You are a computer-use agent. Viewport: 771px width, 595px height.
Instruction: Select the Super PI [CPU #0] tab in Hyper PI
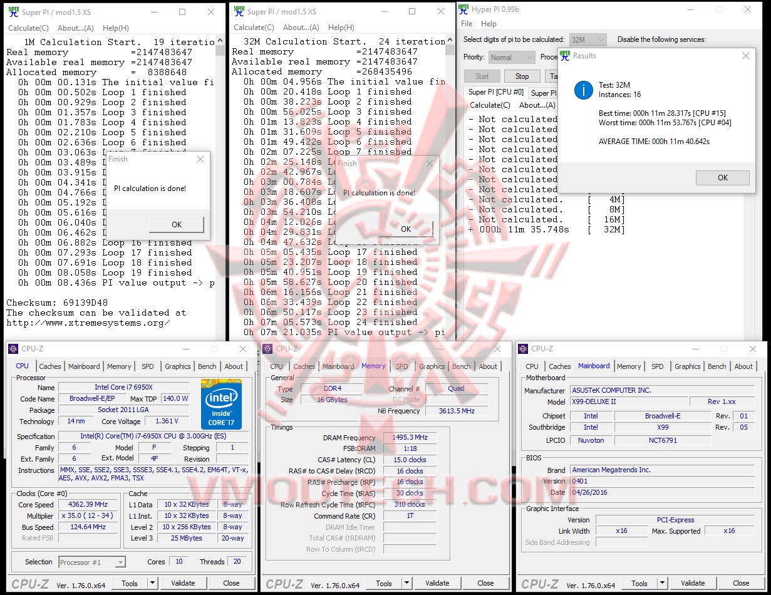(x=497, y=92)
